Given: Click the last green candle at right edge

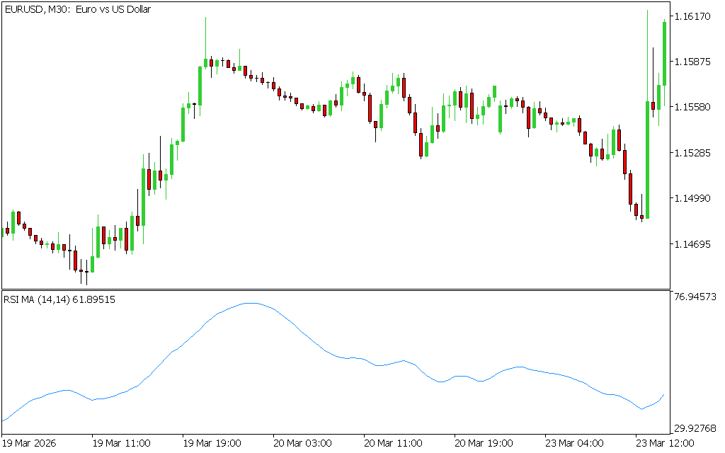Looking at the screenshot, I should pos(664,53).
